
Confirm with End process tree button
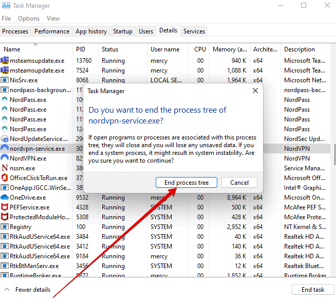click(186, 183)
